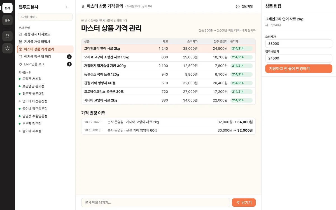336x210 pixels.
Task: Click the hash icon in channel header
Action: [83, 6]
